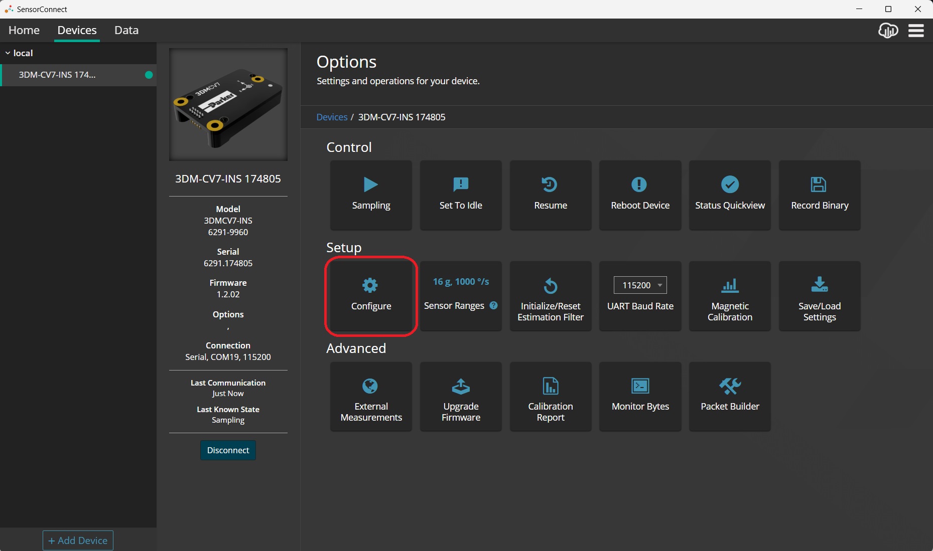This screenshot has height=551, width=933.
Task: Click the model number 6291-9960
Action: click(228, 232)
